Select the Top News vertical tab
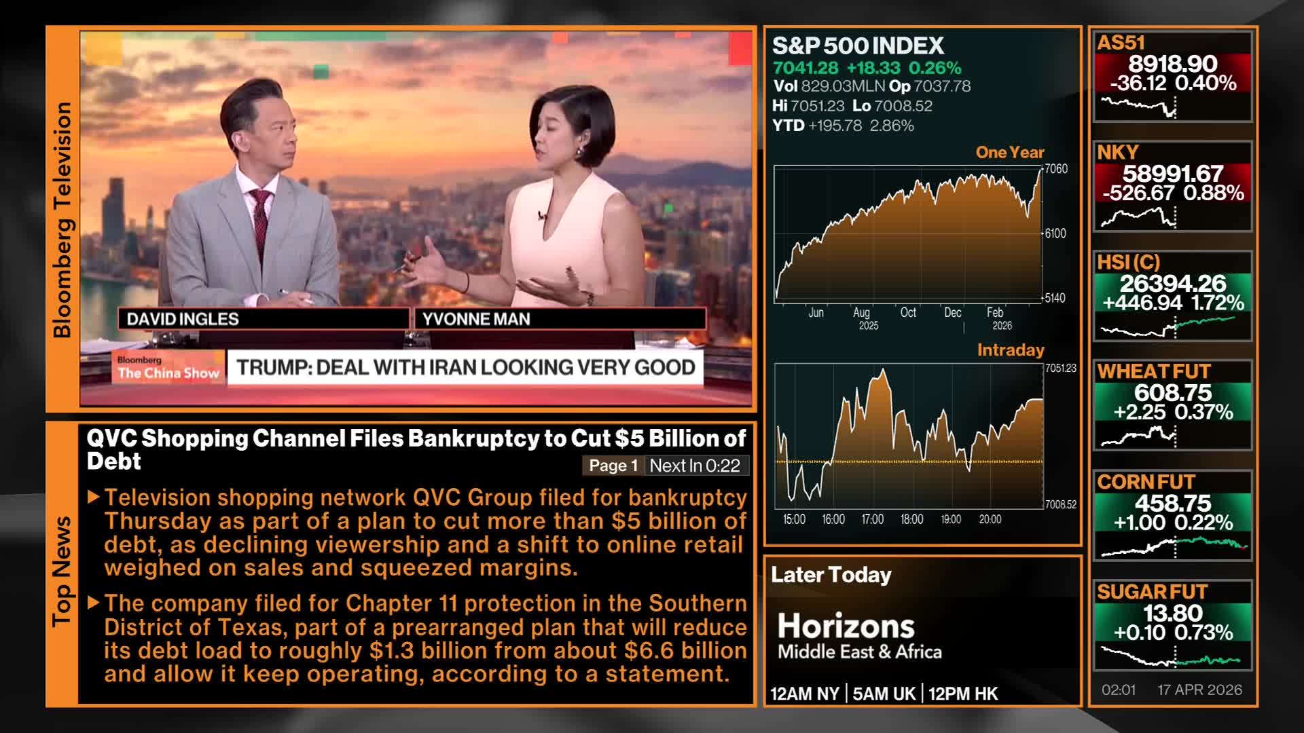 pyautogui.click(x=62, y=570)
